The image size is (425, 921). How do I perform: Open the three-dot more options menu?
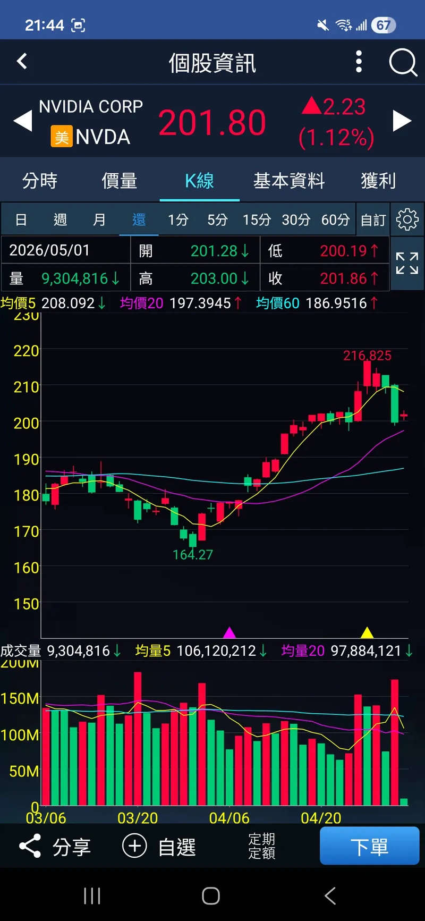(x=359, y=62)
